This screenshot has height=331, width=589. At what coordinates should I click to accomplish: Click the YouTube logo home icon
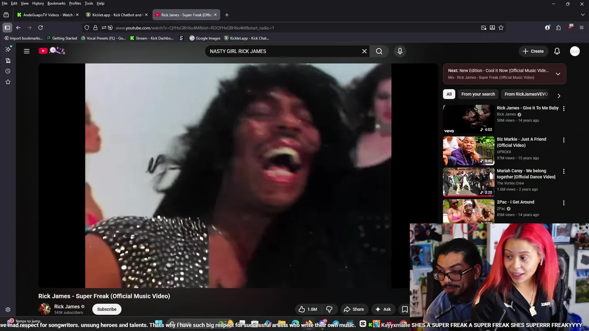tap(52, 51)
